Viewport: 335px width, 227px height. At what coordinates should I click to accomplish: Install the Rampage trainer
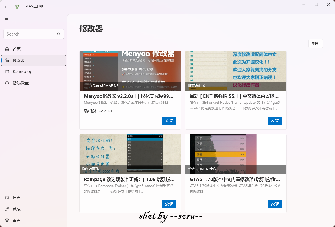tap(169, 204)
